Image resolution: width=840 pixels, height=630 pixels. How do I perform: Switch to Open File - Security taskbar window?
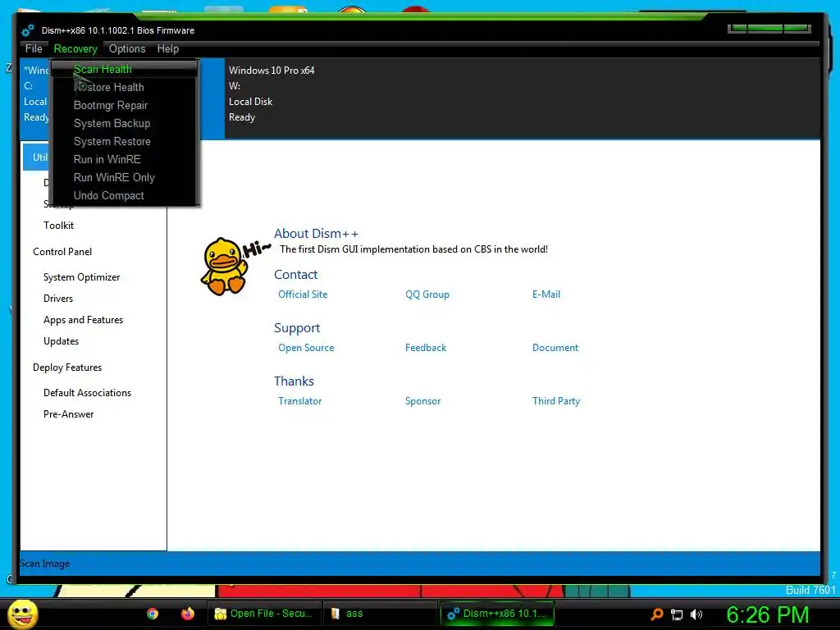(x=263, y=614)
